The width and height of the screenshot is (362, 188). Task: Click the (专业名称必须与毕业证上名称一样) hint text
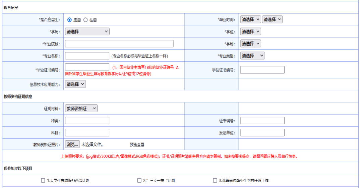point(140,56)
